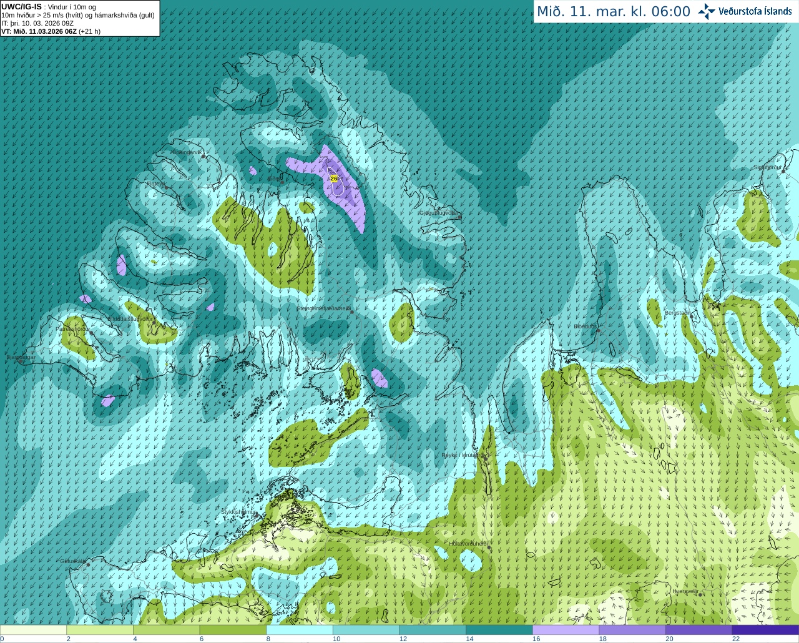Click the Veðurstofa Íslands logo icon
799x643 pixels.
pos(707,11)
